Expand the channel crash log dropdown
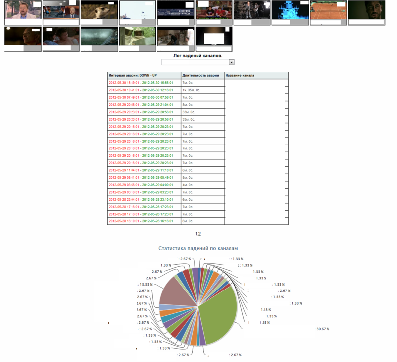 pos(231,62)
